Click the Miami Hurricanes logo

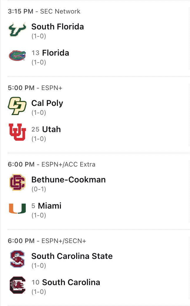point(17,209)
